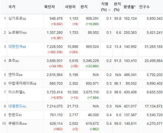Viewport: 163px width, 133px height.
Task: Click Australia deaths value 5,616
Action: pos(74,61)
